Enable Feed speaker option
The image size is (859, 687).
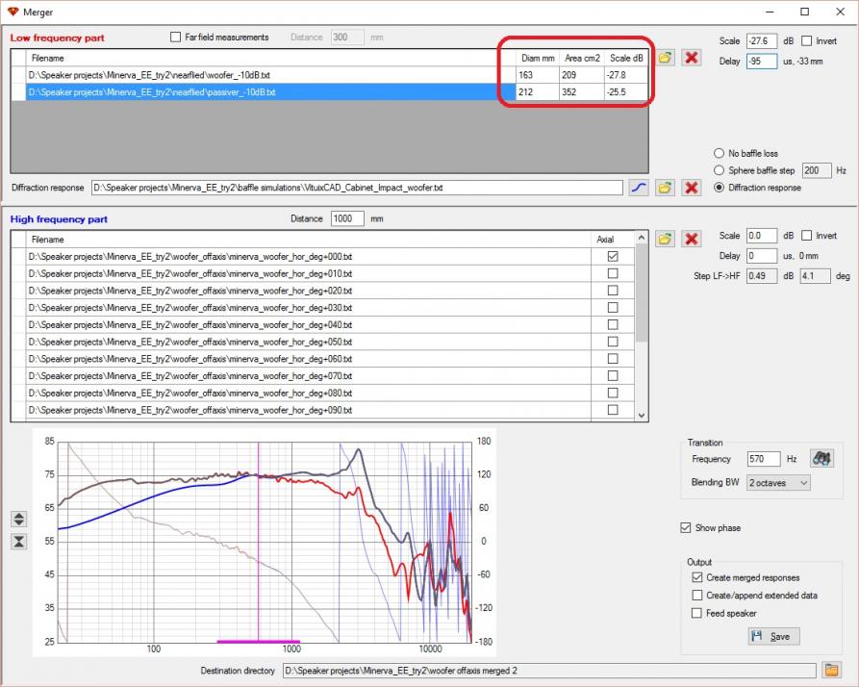pos(696,613)
